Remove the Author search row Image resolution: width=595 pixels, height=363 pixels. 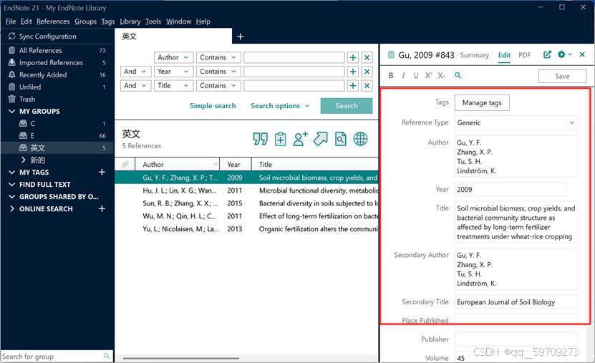pyautogui.click(x=367, y=57)
